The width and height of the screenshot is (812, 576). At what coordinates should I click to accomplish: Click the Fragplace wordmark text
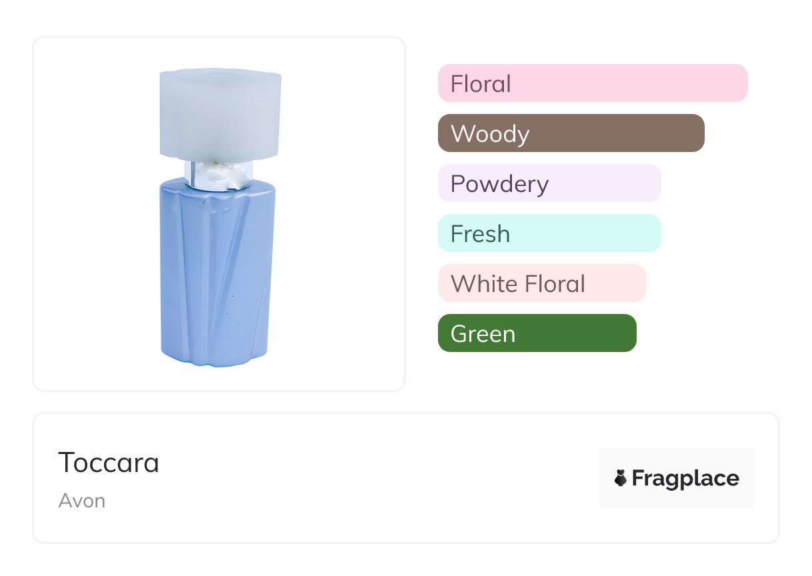[x=685, y=478]
